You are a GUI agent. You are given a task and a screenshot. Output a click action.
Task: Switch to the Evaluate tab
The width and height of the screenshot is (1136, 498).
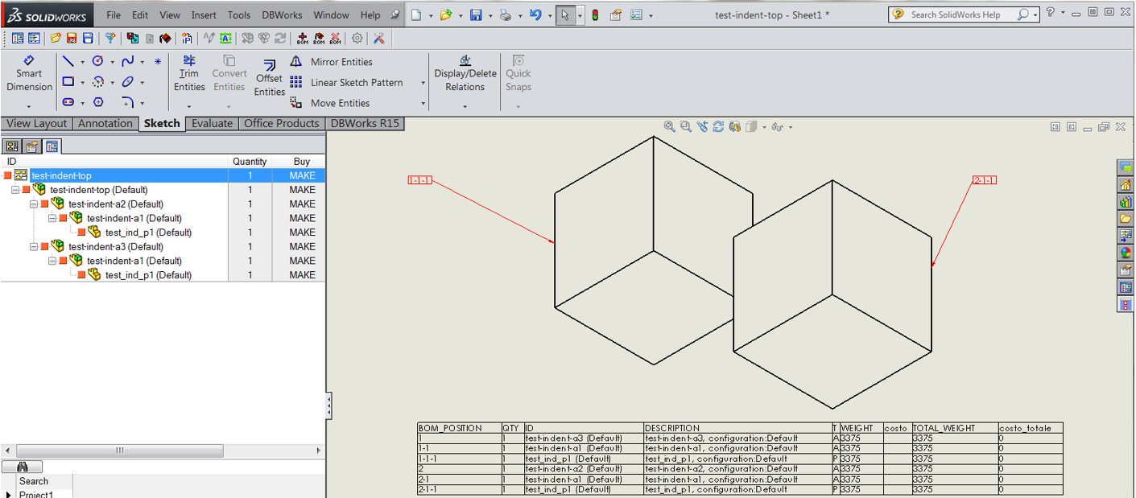pos(212,123)
